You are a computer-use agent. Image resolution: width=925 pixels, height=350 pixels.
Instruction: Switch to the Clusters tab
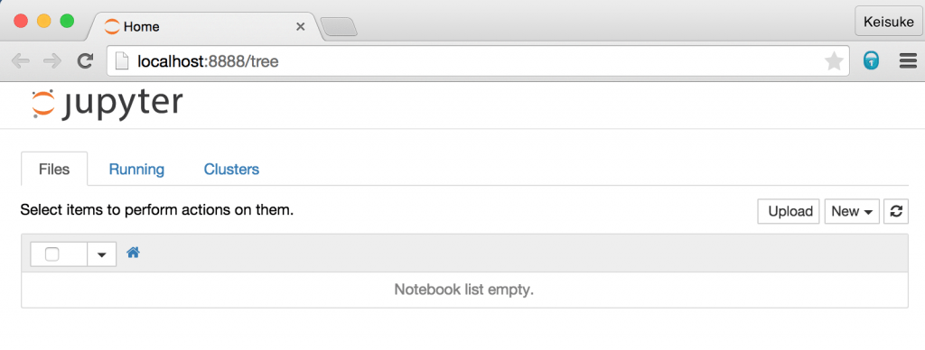click(x=231, y=169)
